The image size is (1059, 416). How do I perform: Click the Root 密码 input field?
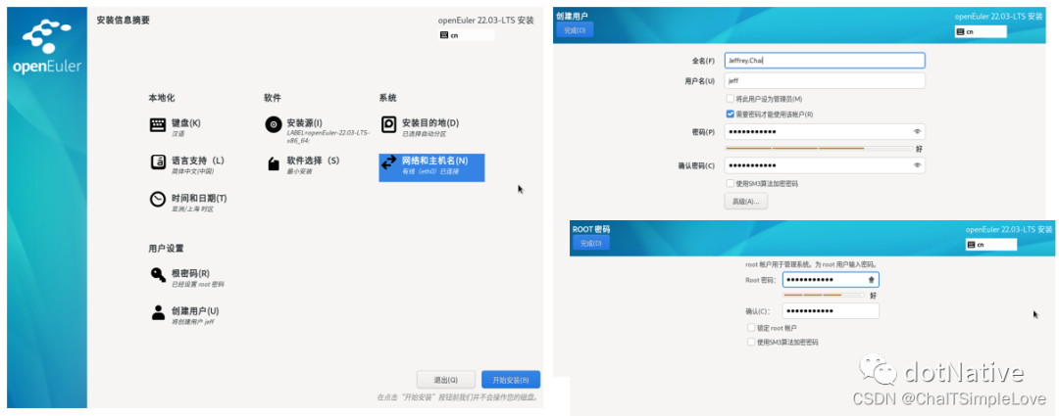tap(831, 279)
